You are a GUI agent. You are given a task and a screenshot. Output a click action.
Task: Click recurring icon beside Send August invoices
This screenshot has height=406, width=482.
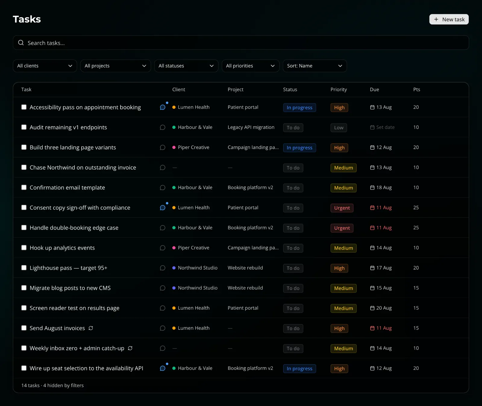tap(91, 328)
